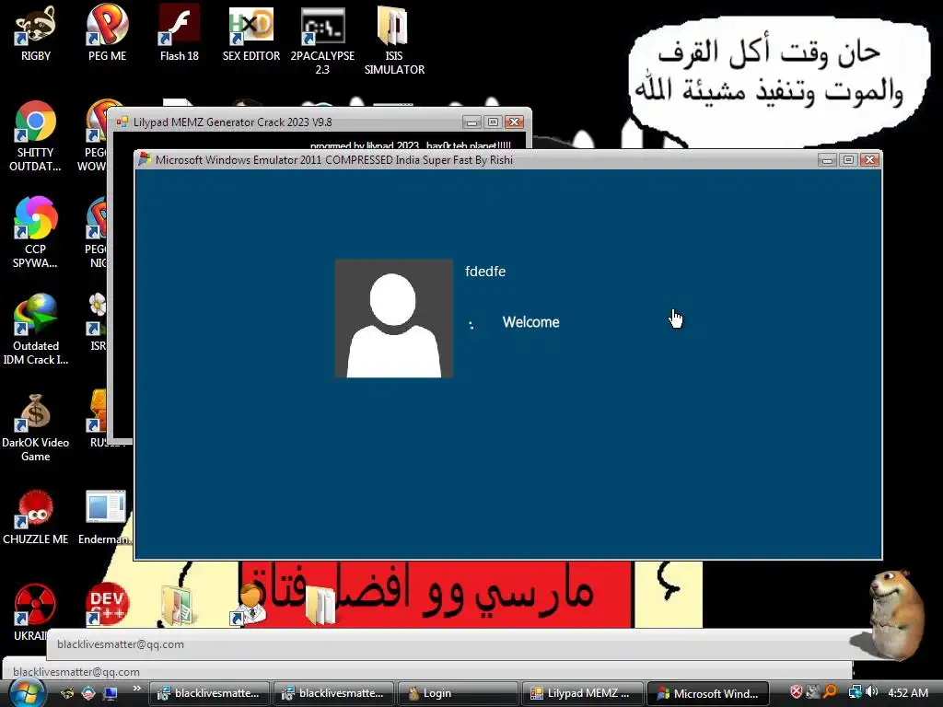
Task: Click the Welcome text in emulator
Action: coord(531,322)
